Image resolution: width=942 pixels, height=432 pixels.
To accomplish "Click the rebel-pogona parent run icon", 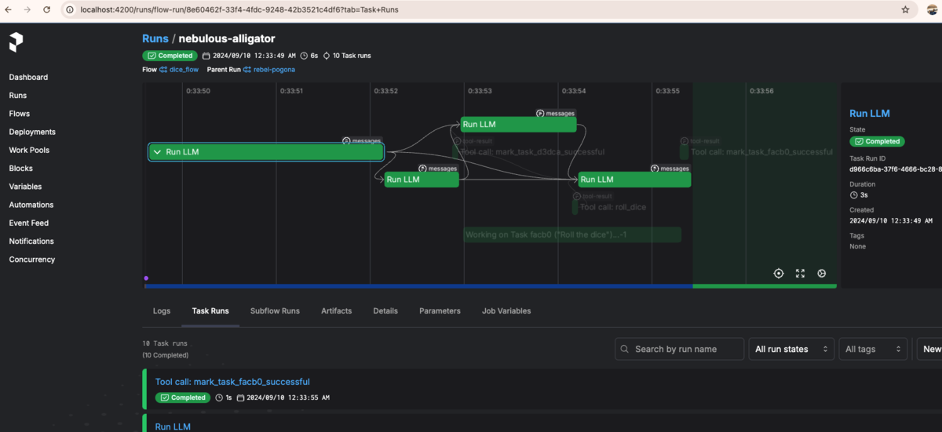I will click(247, 70).
